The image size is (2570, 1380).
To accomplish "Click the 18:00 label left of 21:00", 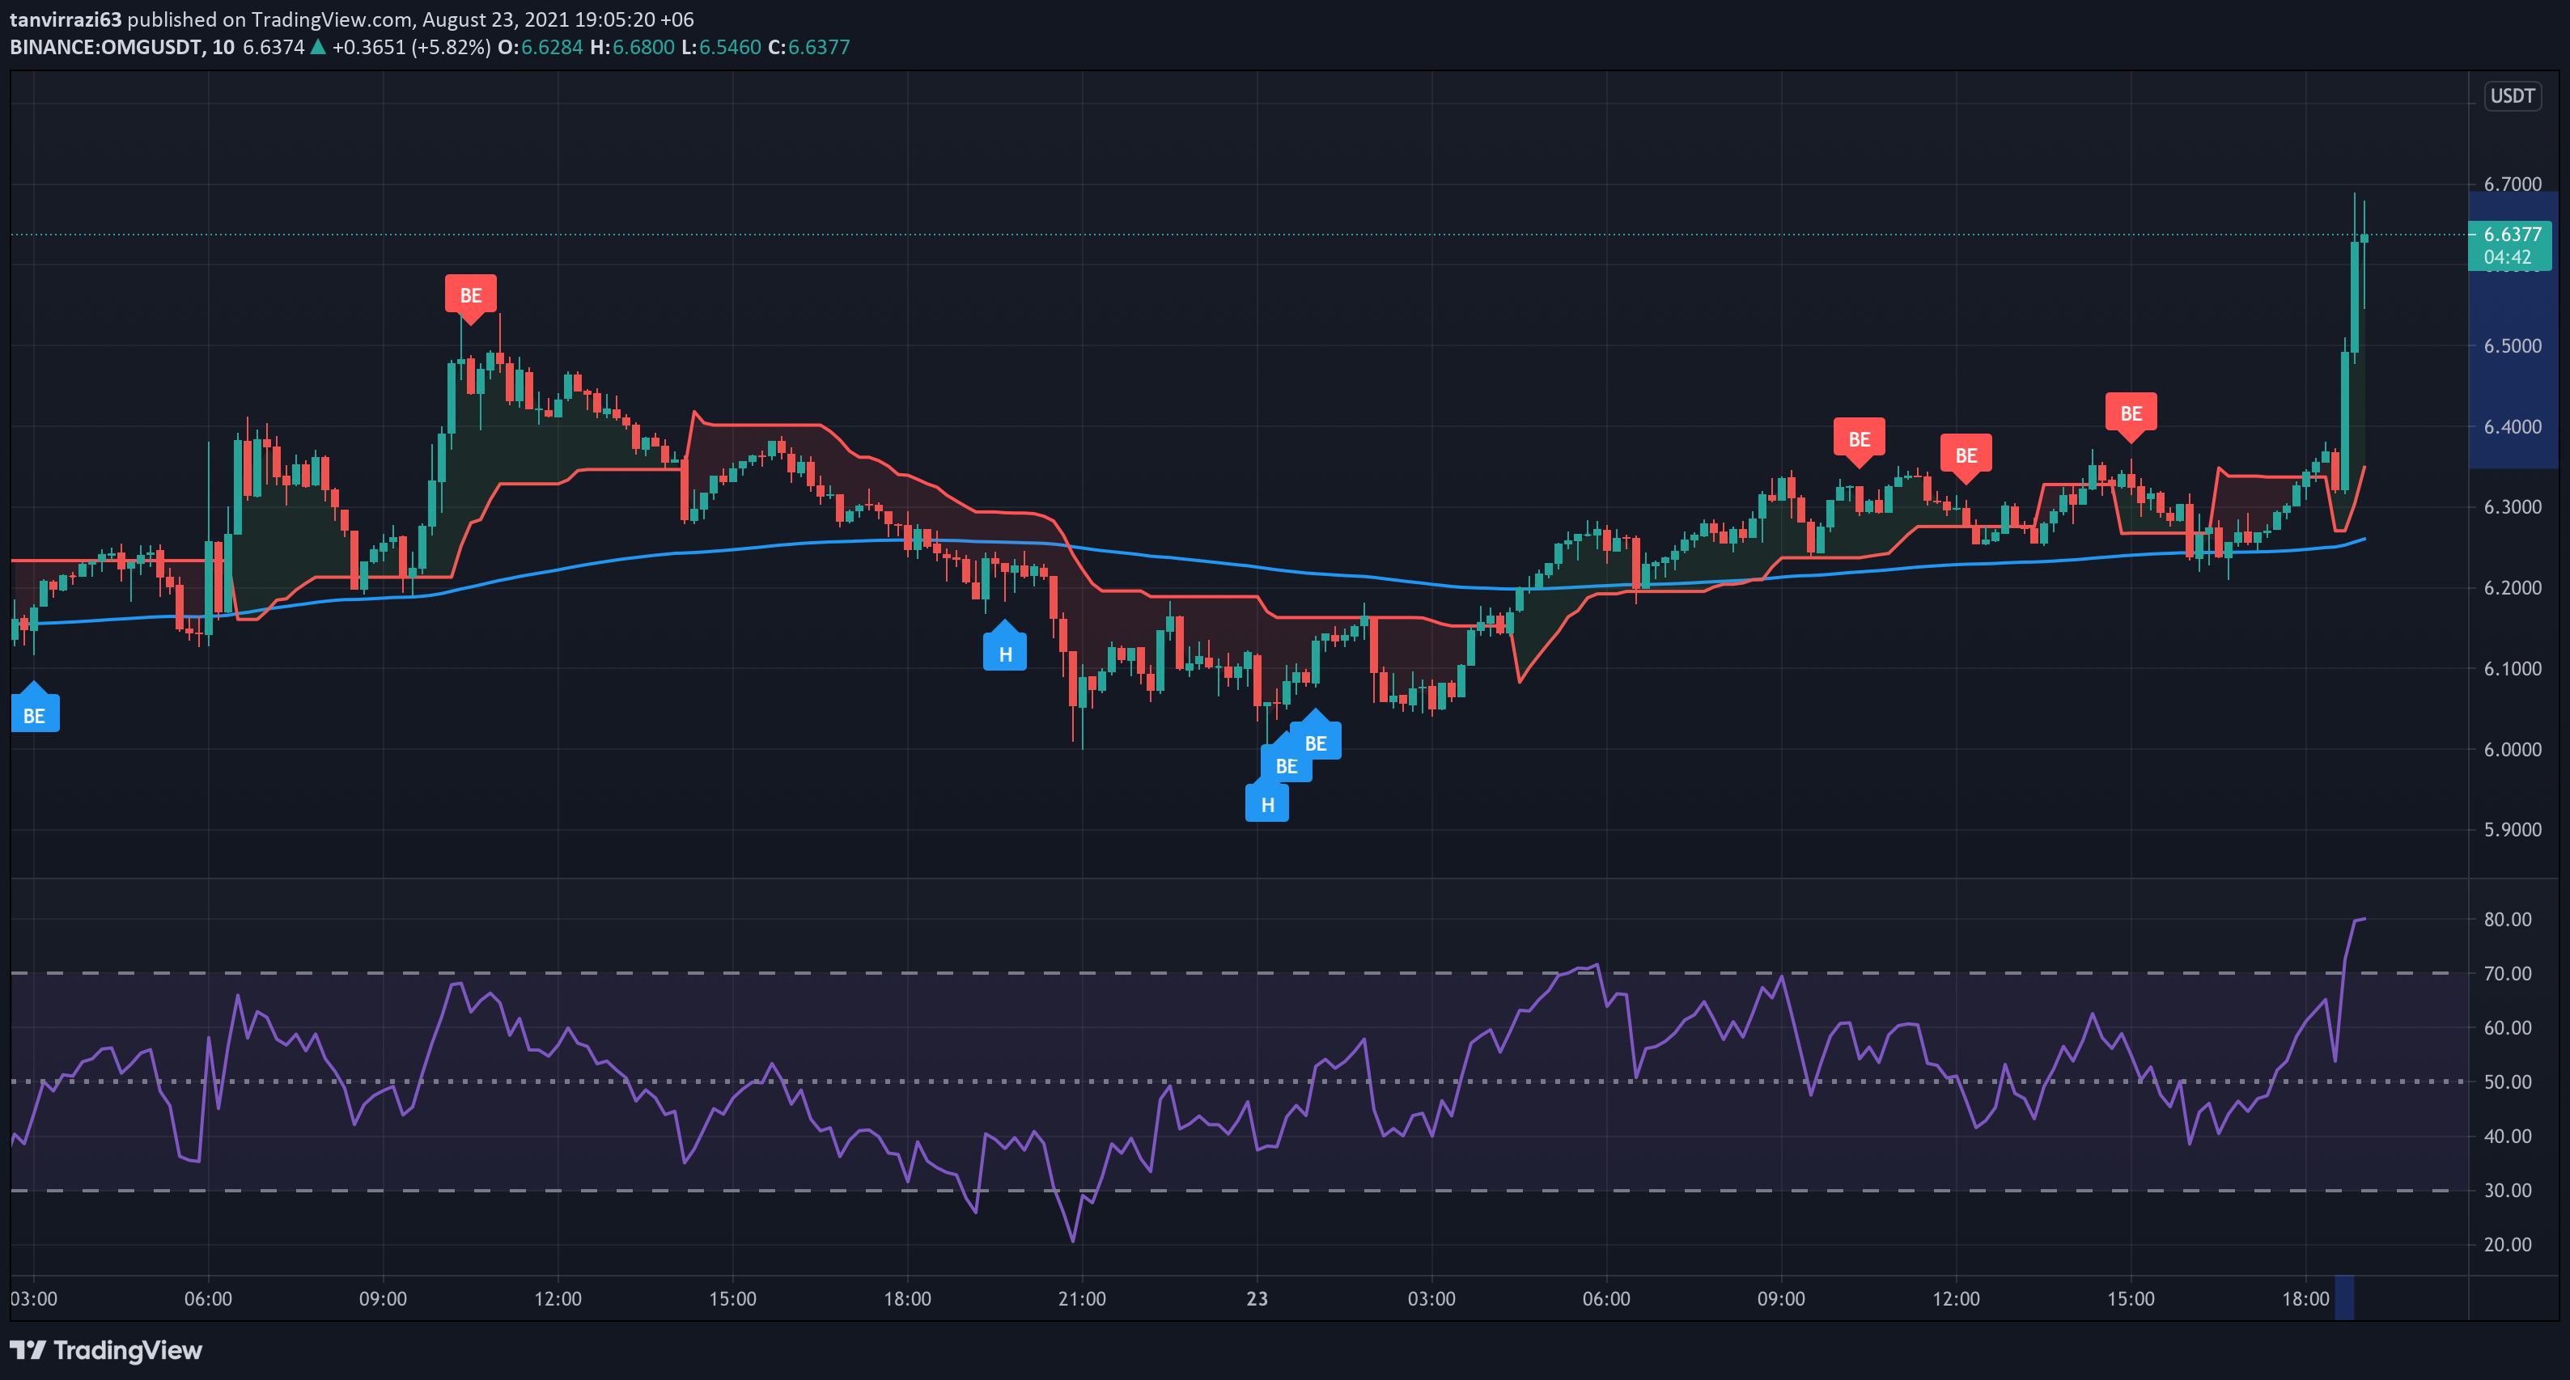I will (x=907, y=1298).
